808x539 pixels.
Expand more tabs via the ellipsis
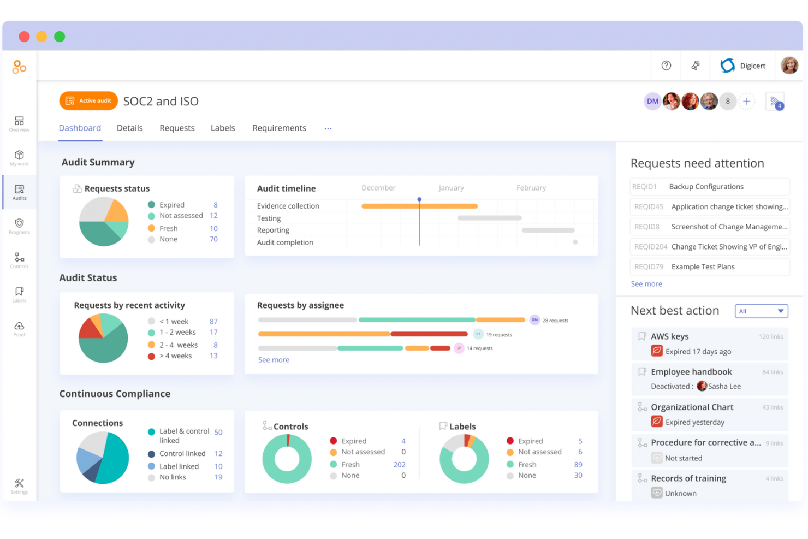(x=328, y=128)
